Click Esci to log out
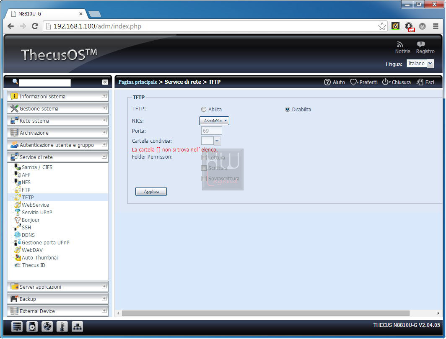The height and width of the screenshot is (339, 446). click(425, 82)
